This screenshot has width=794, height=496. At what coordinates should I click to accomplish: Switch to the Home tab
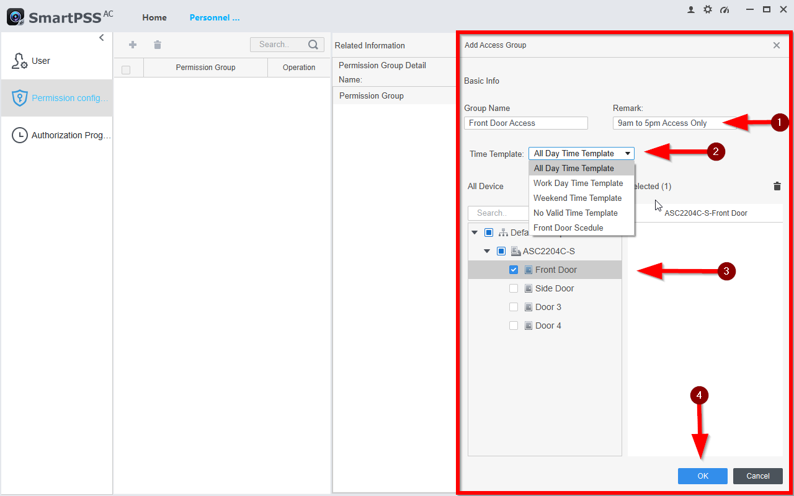pyautogui.click(x=154, y=17)
